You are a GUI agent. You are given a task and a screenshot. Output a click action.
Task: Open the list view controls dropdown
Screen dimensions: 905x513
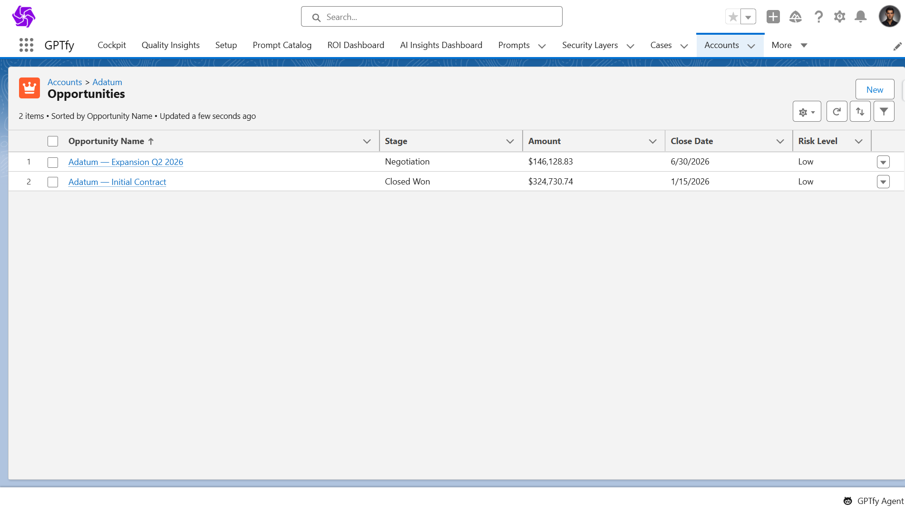tap(807, 112)
